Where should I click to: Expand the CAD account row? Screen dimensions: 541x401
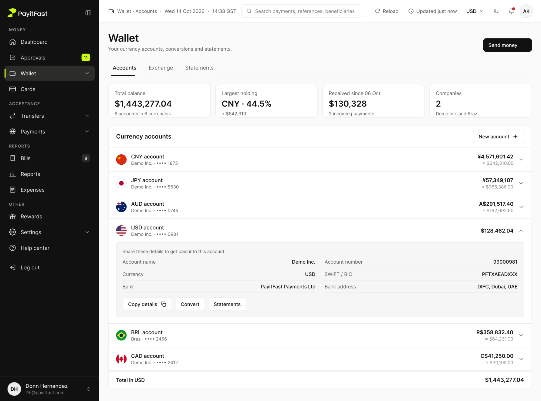coord(521,359)
